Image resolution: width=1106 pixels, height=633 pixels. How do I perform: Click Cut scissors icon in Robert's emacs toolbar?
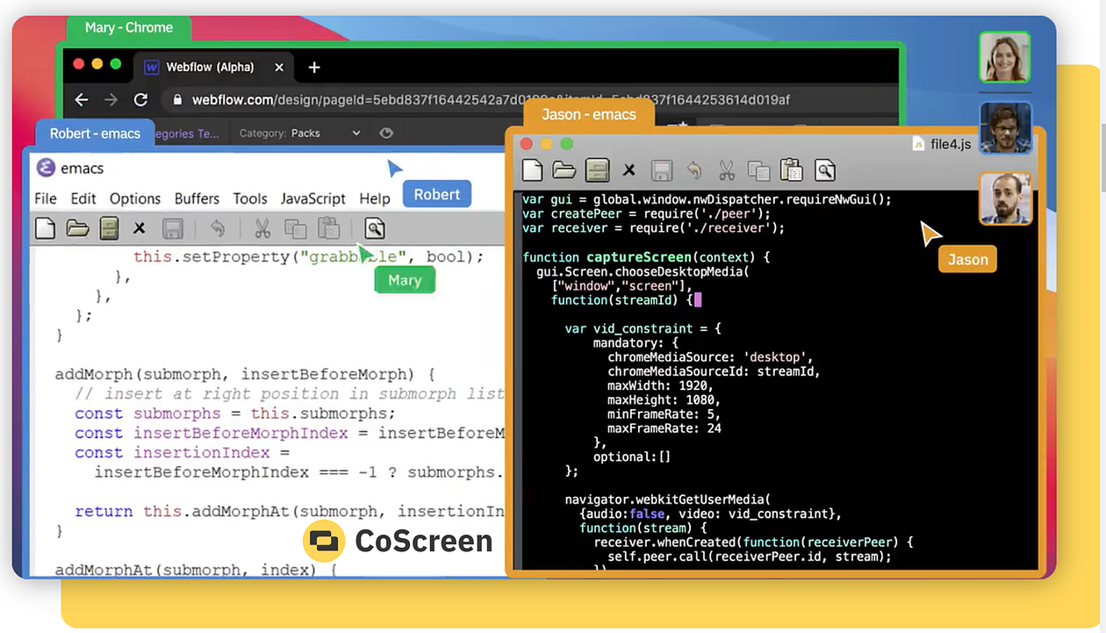point(262,229)
